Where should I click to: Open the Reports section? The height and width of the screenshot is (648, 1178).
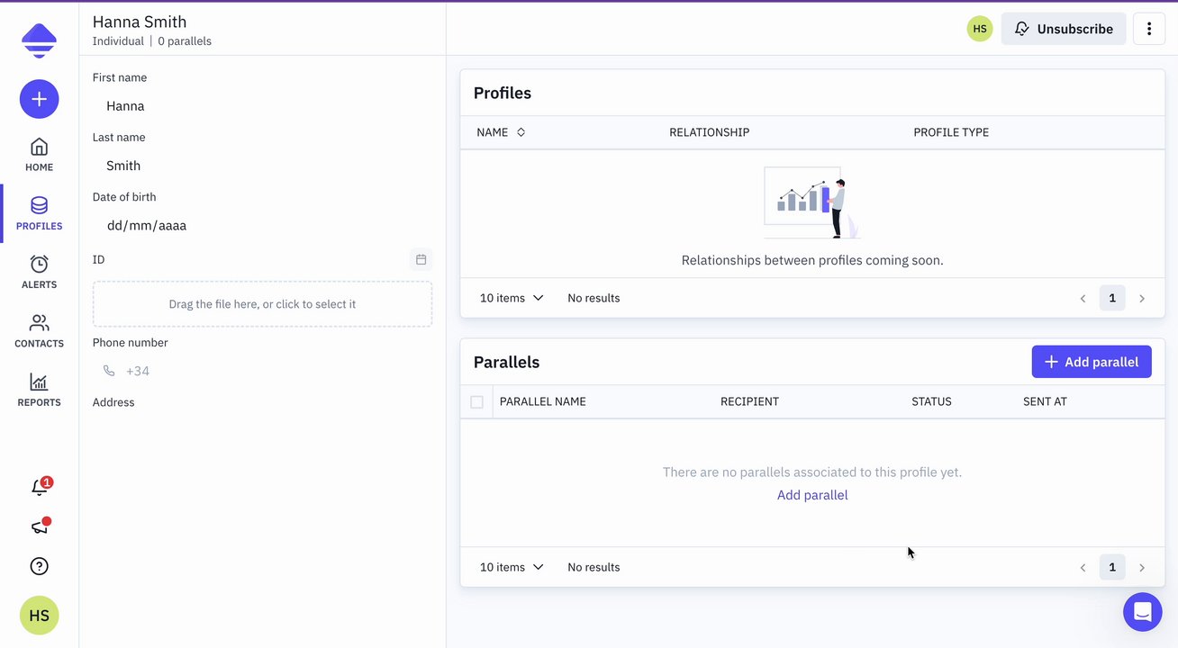click(39, 390)
